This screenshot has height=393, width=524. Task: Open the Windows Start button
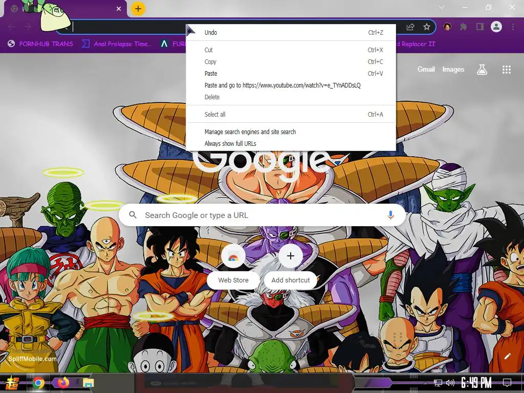[x=11, y=383]
